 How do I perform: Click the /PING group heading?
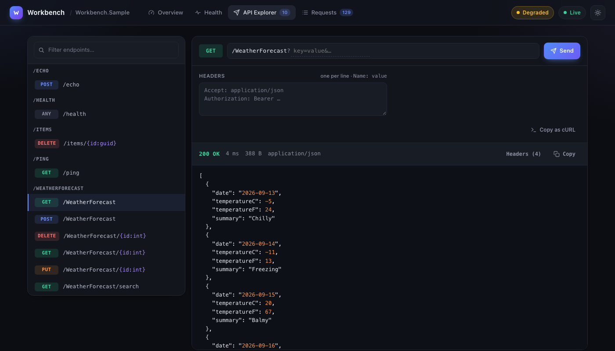pos(41,159)
